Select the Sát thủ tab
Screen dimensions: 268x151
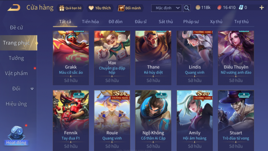[x=166, y=22]
